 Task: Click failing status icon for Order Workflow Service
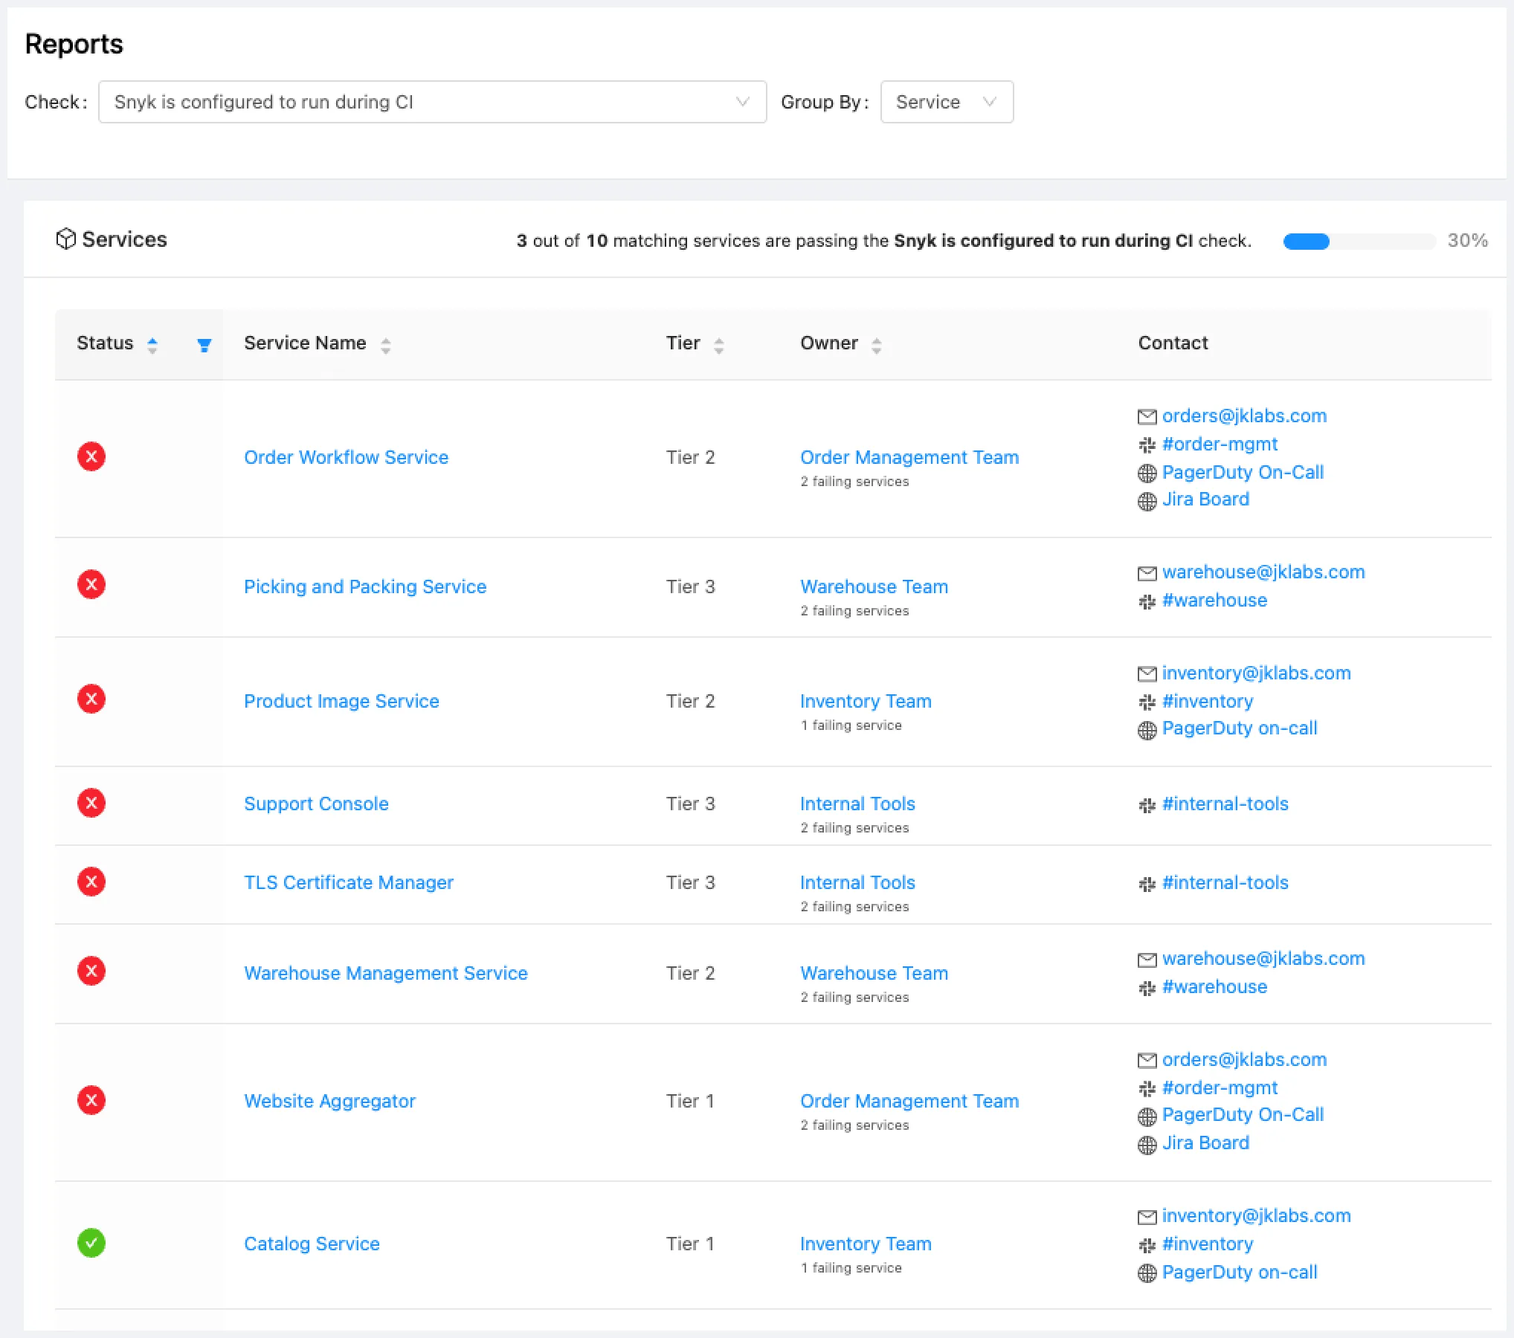(91, 456)
